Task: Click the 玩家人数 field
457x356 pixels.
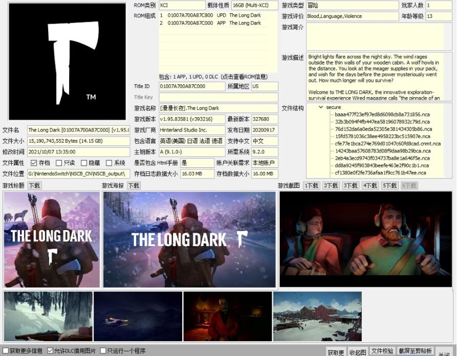Action: (439, 5)
